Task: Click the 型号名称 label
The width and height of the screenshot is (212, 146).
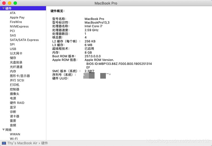Action: 59,19
